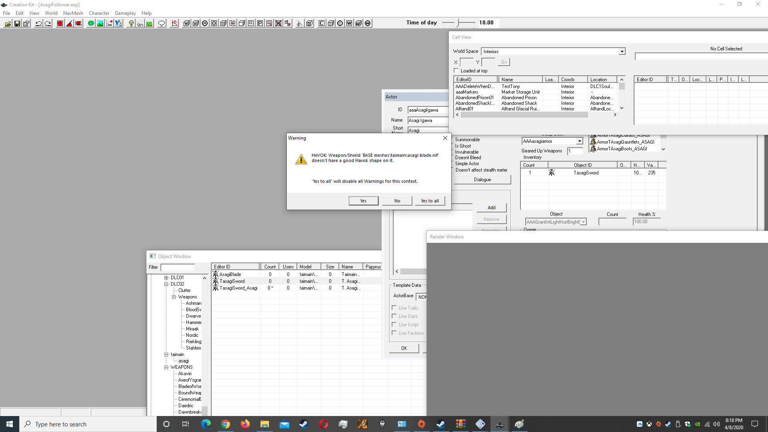The width and height of the screenshot is (768, 432).
Task: Open the dialogue speech bubble icon
Action: pos(162,24)
